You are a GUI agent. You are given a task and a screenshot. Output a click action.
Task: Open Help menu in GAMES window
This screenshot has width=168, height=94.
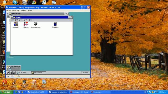click(30, 20)
